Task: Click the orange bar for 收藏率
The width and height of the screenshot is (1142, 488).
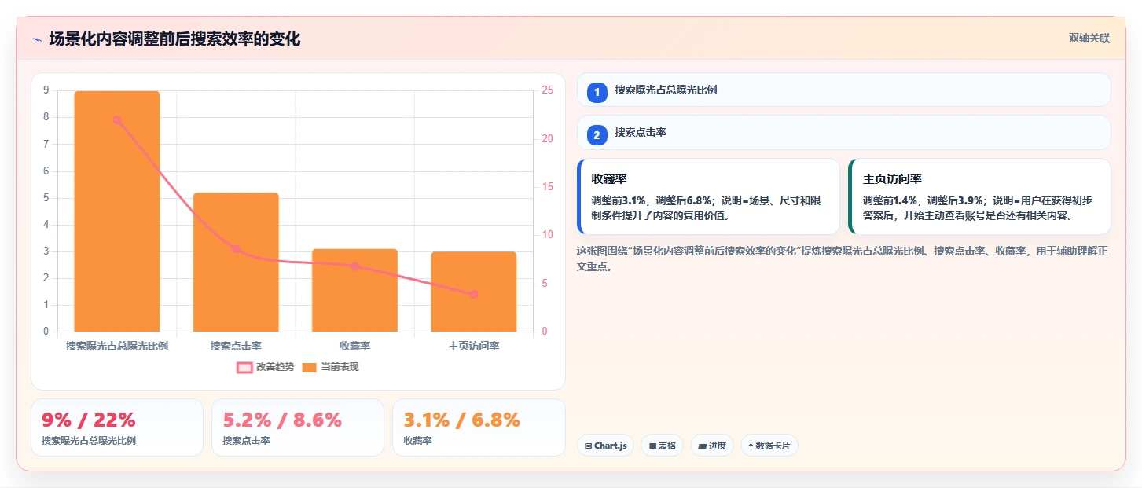Action: pyautogui.click(x=354, y=290)
